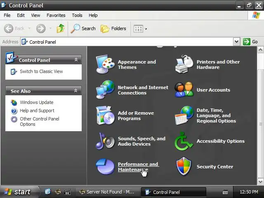Open the Tools menu

click(77, 15)
